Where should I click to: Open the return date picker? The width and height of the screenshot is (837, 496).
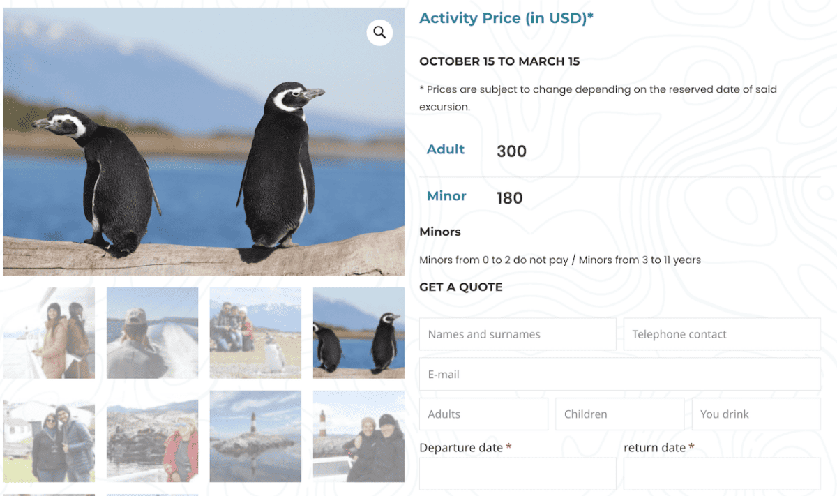coord(721,473)
